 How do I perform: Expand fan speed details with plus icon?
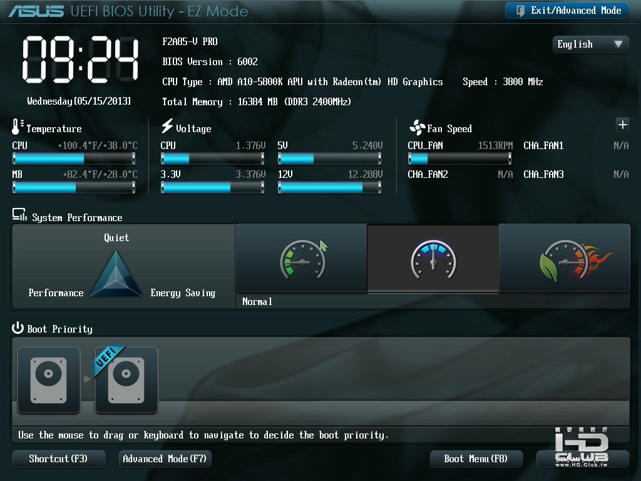(x=622, y=125)
